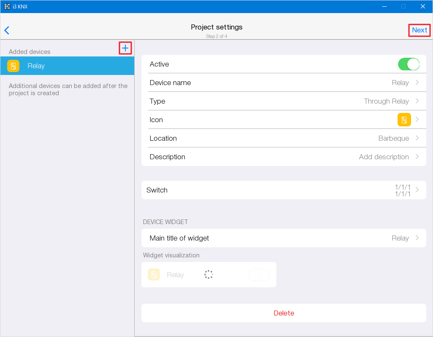The width and height of the screenshot is (433, 337).
Task: Delete the Relay device
Action: pyautogui.click(x=284, y=313)
